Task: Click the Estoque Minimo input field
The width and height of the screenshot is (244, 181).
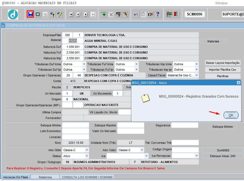Action: 76,125
